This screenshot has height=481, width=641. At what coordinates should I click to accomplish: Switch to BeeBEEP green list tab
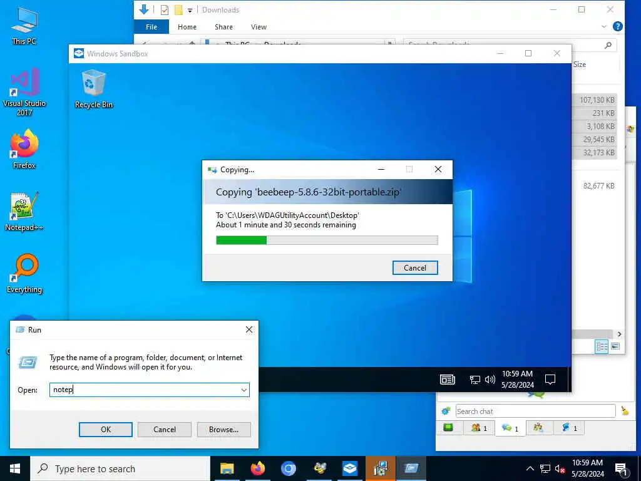point(448,428)
